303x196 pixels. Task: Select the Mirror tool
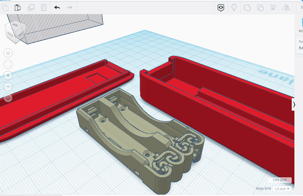286,7
